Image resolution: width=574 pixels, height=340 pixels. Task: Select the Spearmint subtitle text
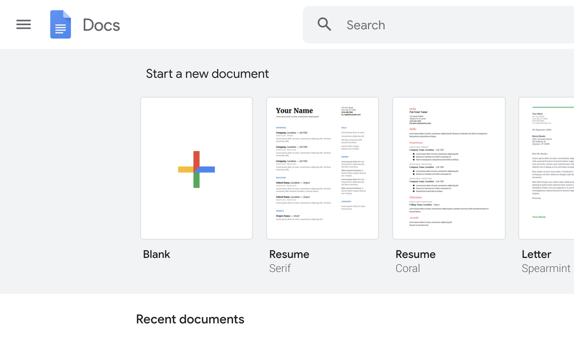tap(546, 268)
